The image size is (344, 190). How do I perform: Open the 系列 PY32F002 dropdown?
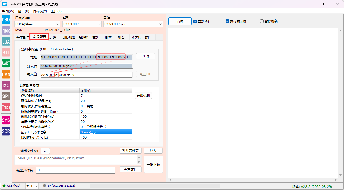tap(82, 24)
